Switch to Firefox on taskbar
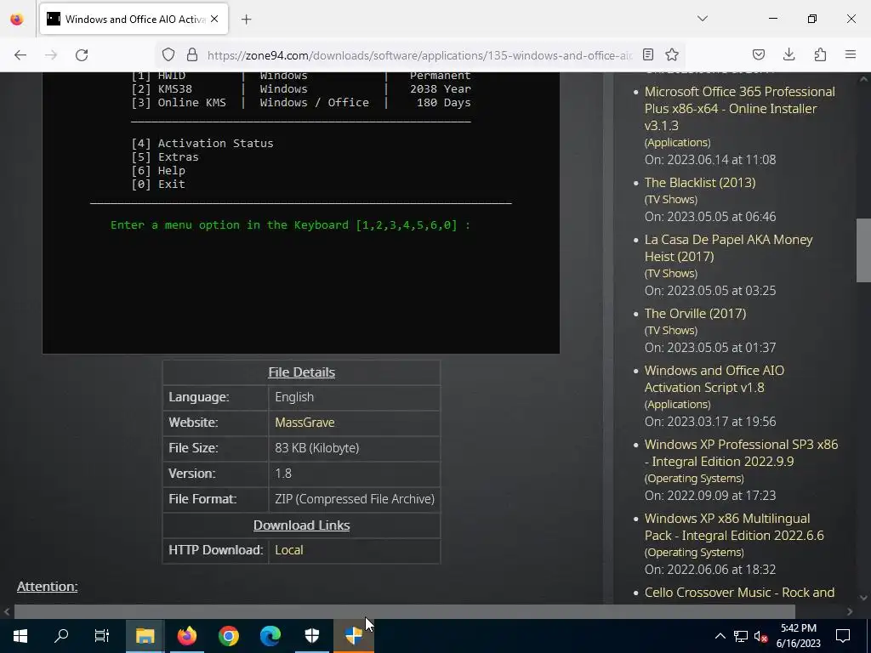871x653 pixels. [x=186, y=636]
